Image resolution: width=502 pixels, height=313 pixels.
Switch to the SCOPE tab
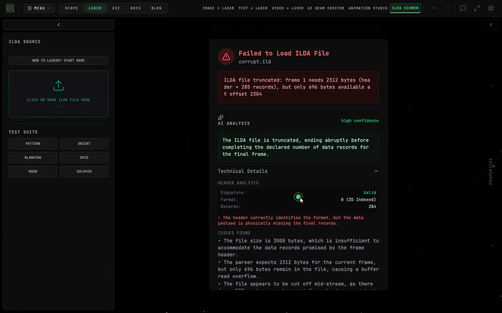coord(71,8)
